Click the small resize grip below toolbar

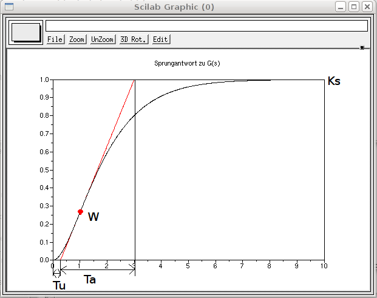tap(362, 47)
